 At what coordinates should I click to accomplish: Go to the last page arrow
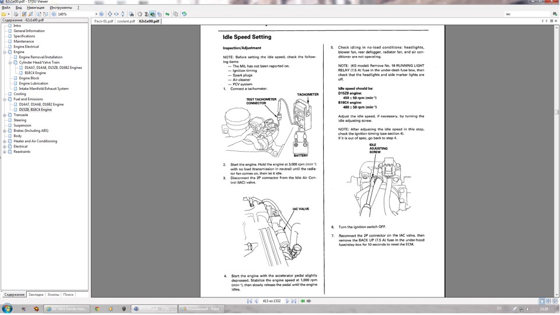tap(293, 301)
